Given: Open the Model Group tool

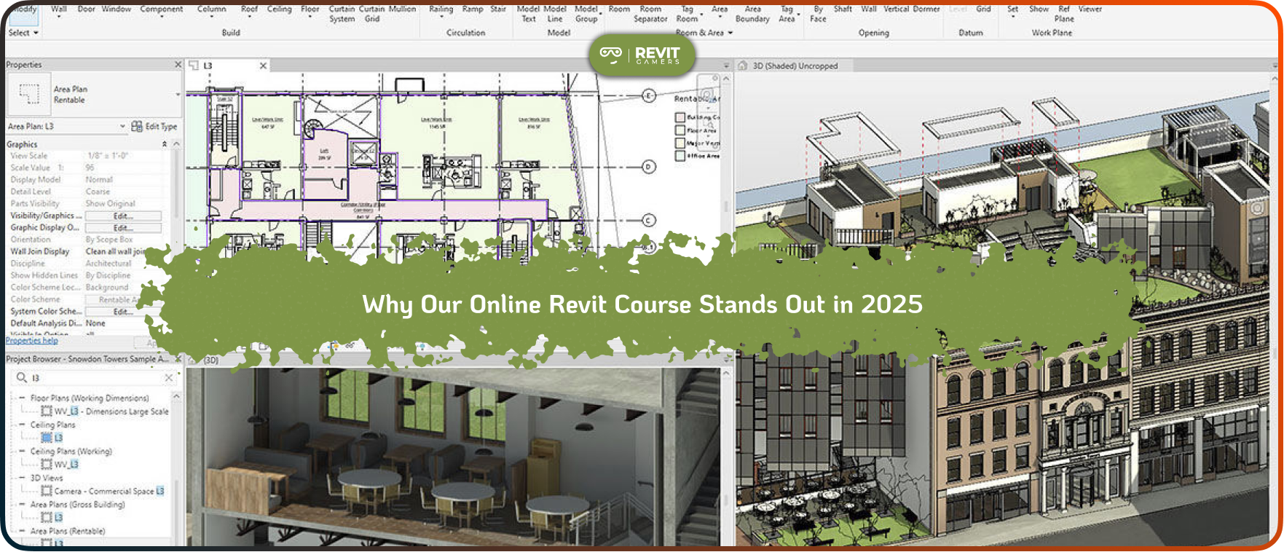Looking at the screenshot, I should (586, 14).
